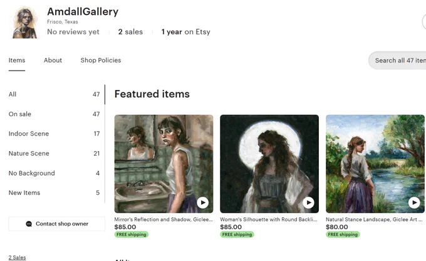Viewport: 426px width, 261px height.
Task: Select the All items category
Action: pyautogui.click(x=55, y=94)
